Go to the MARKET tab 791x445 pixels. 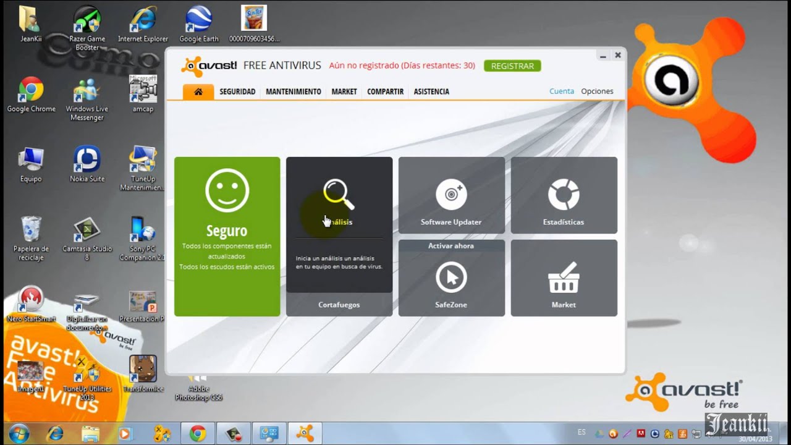click(344, 91)
